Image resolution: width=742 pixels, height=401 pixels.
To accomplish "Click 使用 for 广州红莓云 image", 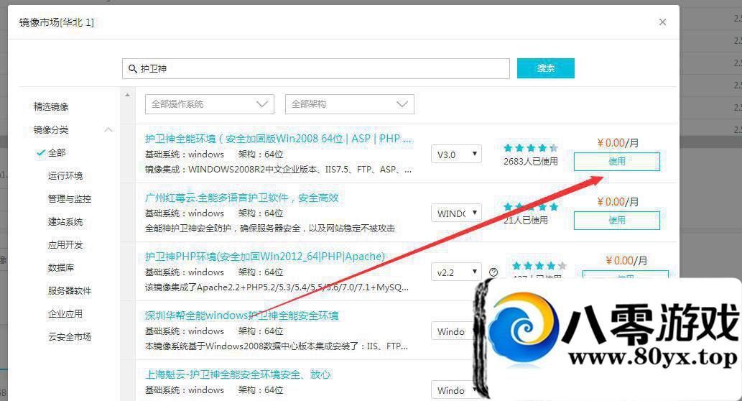I will click(x=616, y=221).
